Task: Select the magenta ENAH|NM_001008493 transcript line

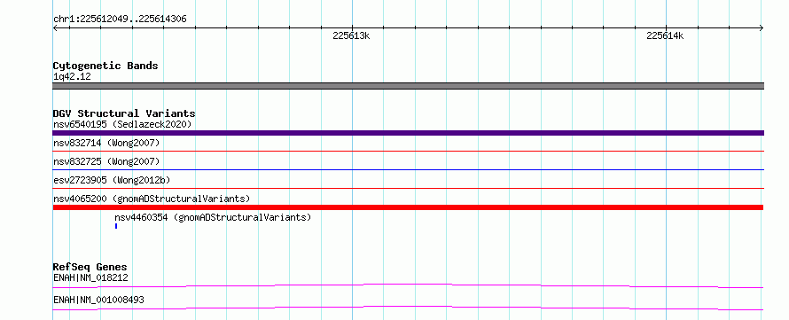Action: click(408, 308)
